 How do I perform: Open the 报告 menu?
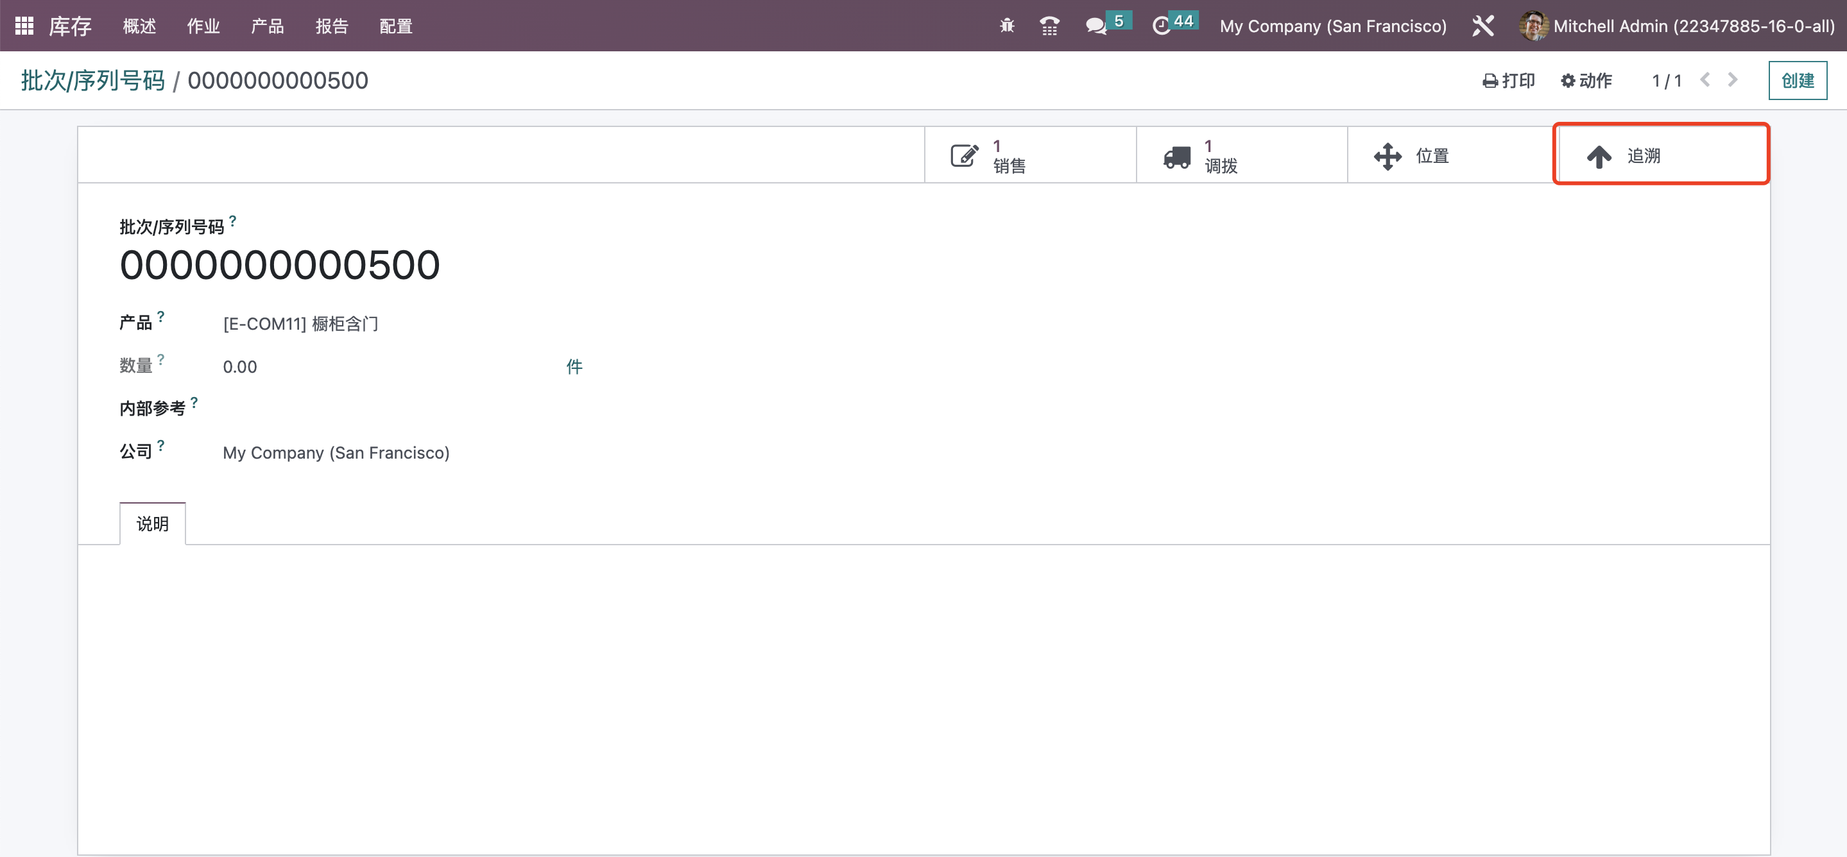pos(332,26)
